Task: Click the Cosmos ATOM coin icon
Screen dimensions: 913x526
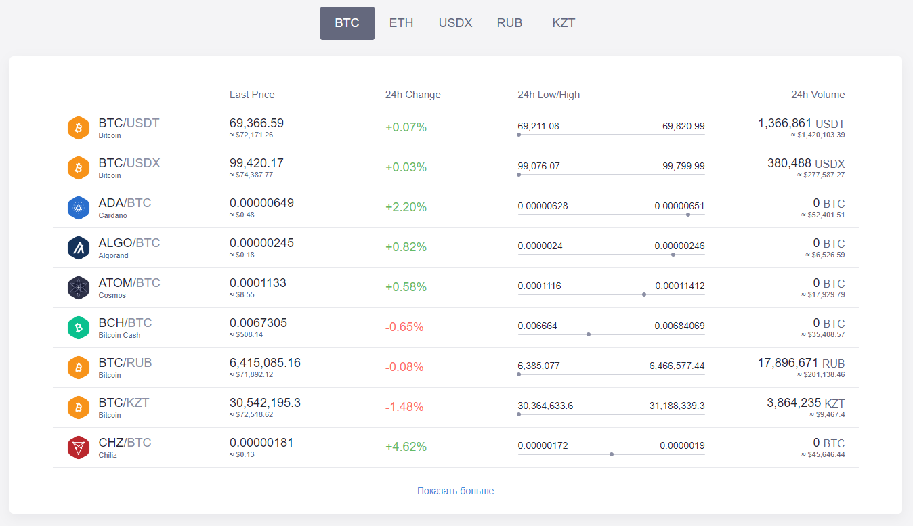Action: tap(79, 288)
